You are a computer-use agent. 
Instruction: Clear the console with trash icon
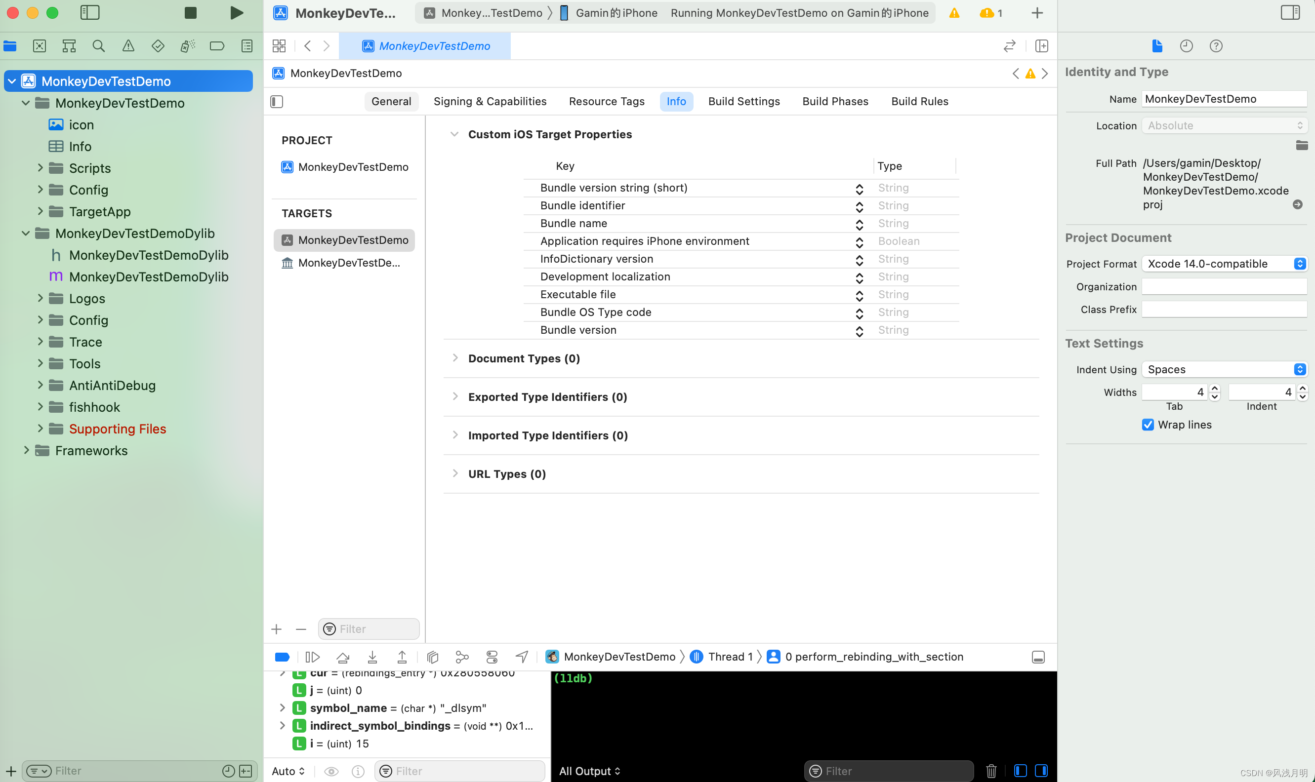991,771
